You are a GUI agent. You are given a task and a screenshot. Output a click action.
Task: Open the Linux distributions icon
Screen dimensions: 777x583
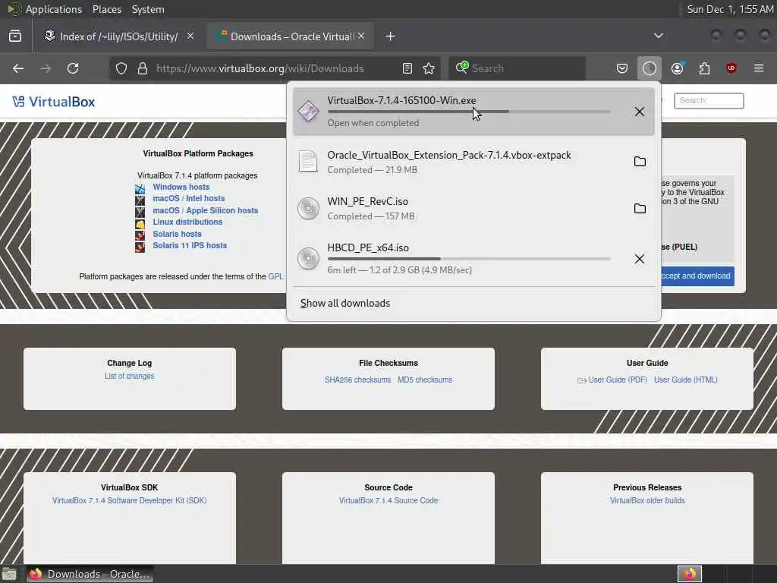point(140,224)
